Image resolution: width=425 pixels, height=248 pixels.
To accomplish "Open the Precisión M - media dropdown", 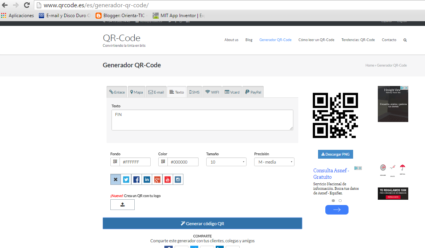I will pyautogui.click(x=274, y=162).
